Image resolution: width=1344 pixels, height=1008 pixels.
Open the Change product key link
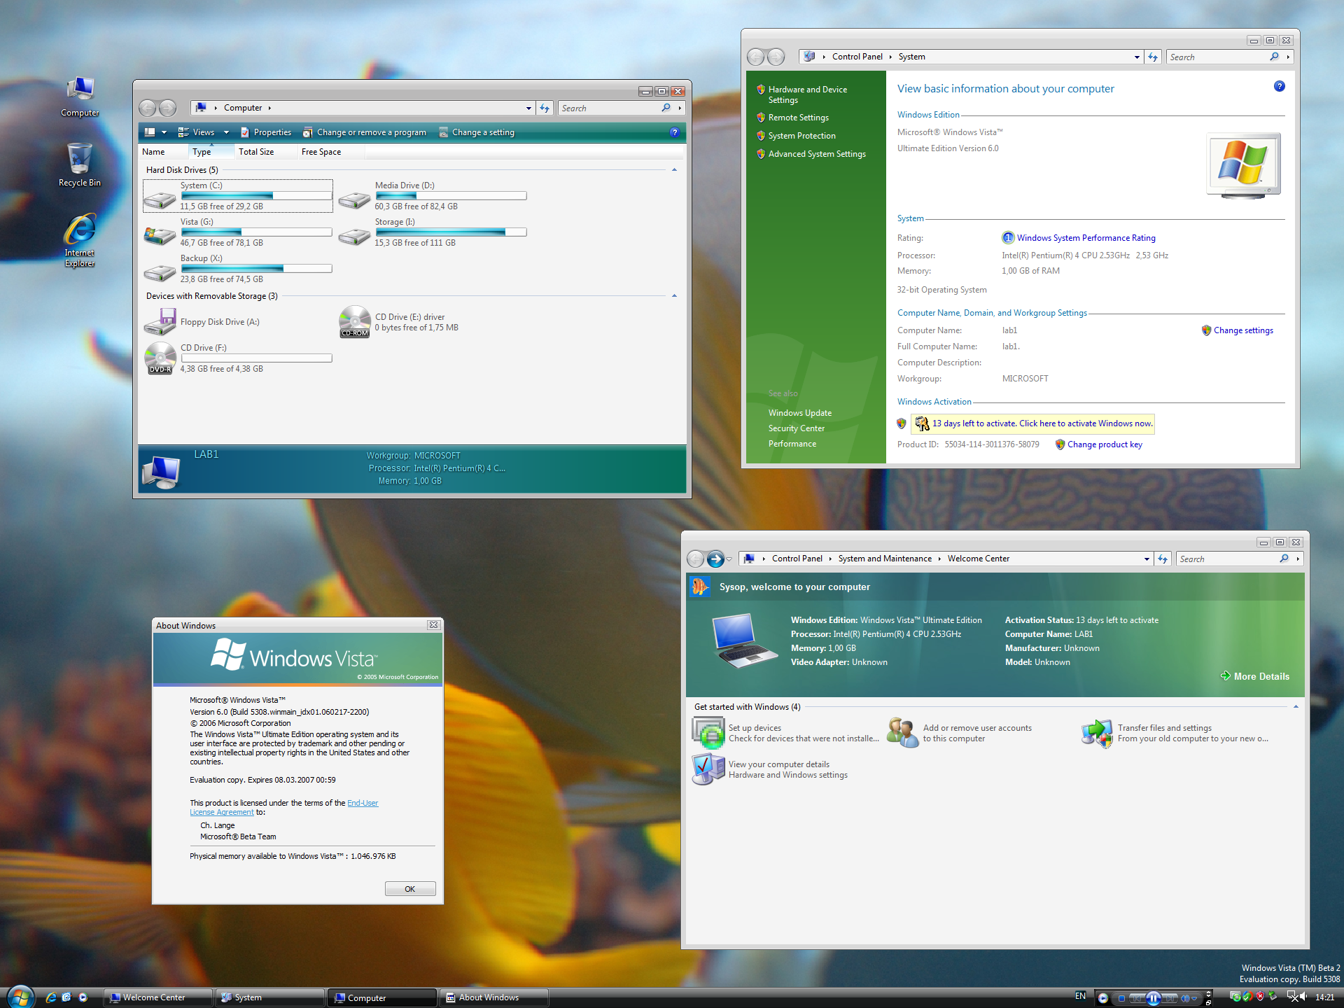tap(1104, 444)
